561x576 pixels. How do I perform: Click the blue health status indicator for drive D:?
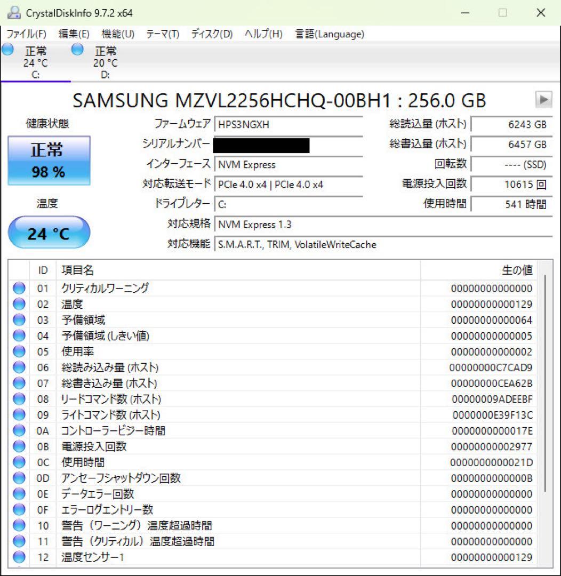(x=77, y=49)
